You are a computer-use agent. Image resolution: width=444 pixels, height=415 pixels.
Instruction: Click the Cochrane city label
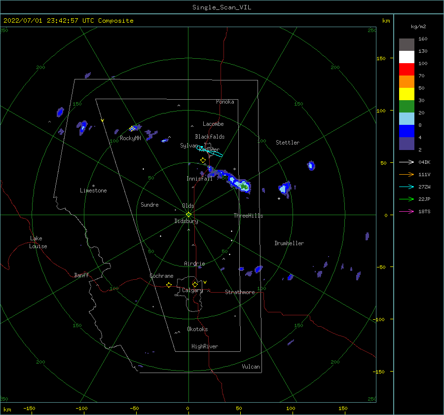pyautogui.click(x=161, y=276)
